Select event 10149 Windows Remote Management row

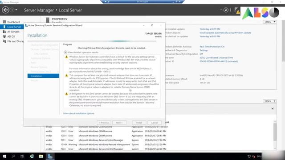106,144
